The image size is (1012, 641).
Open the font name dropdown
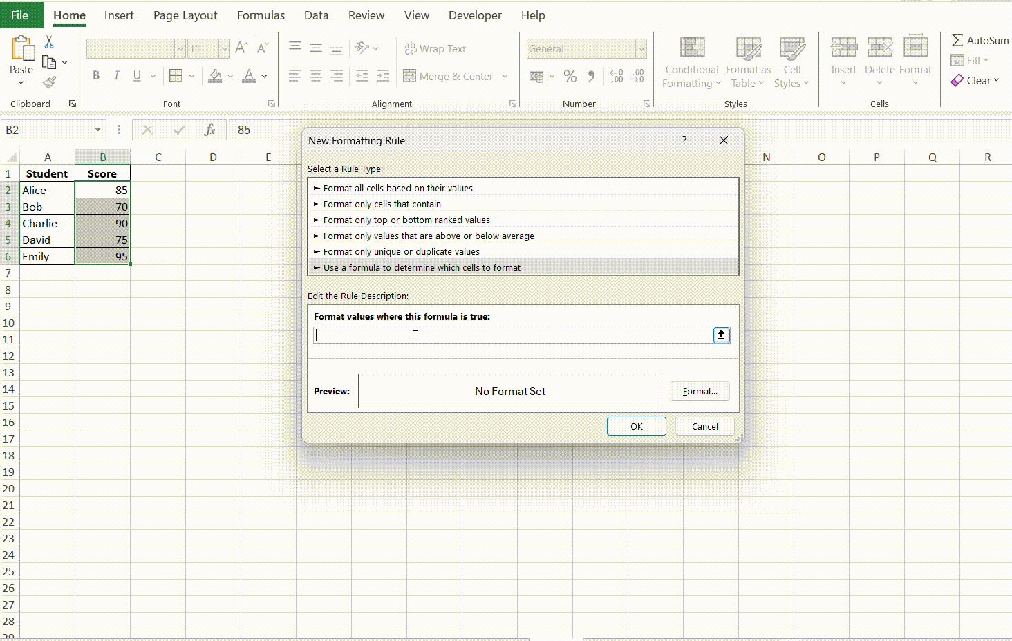tap(180, 48)
